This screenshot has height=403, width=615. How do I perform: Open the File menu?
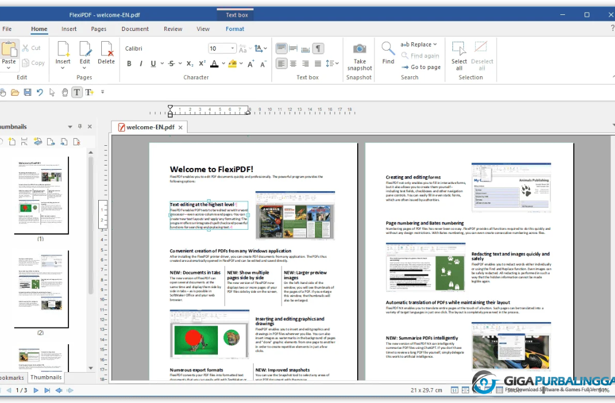[7, 29]
